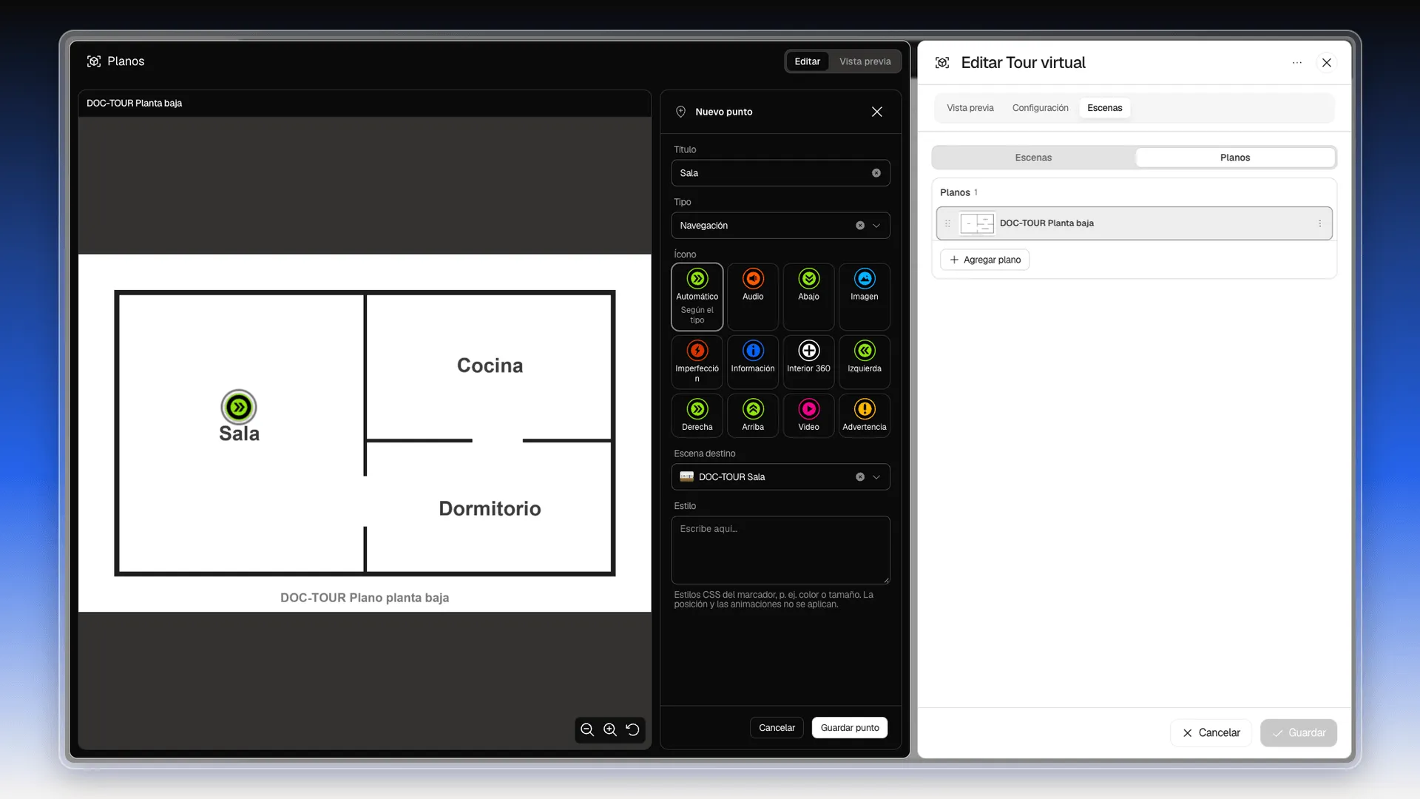Focus the Estilo CSS textarea
The height and width of the screenshot is (799, 1420).
pyautogui.click(x=780, y=550)
